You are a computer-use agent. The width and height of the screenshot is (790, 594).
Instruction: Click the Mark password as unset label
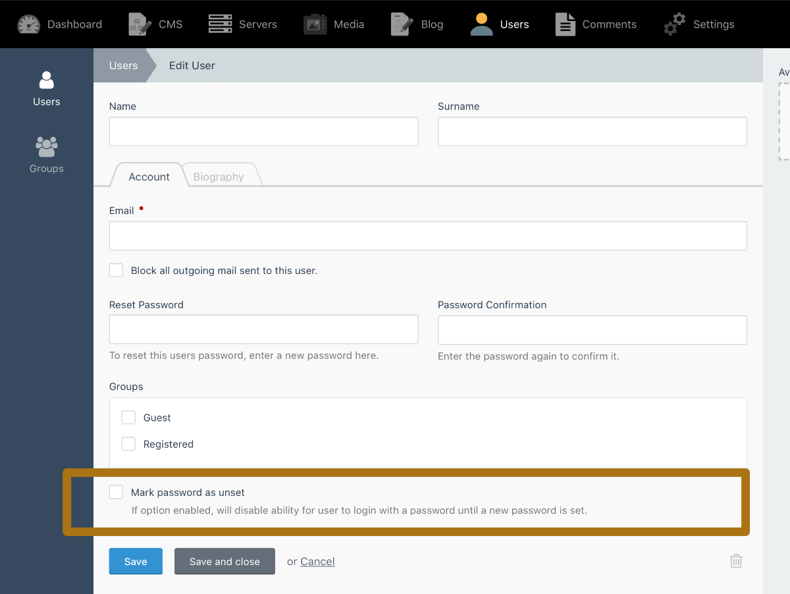(x=188, y=492)
